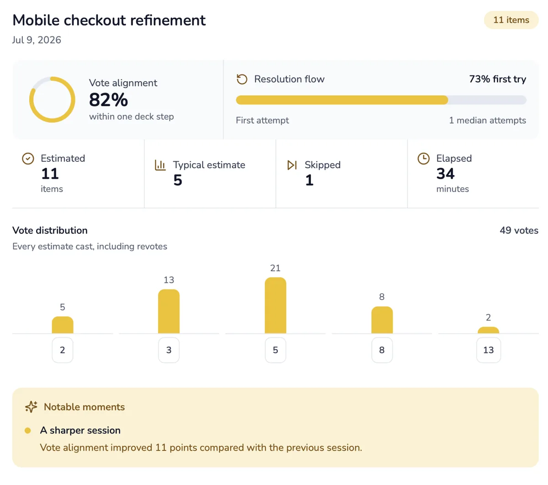The height and width of the screenshot is (485, 548).
Task: Click the Vote alignment donut ring
Action: pos(52,99)
